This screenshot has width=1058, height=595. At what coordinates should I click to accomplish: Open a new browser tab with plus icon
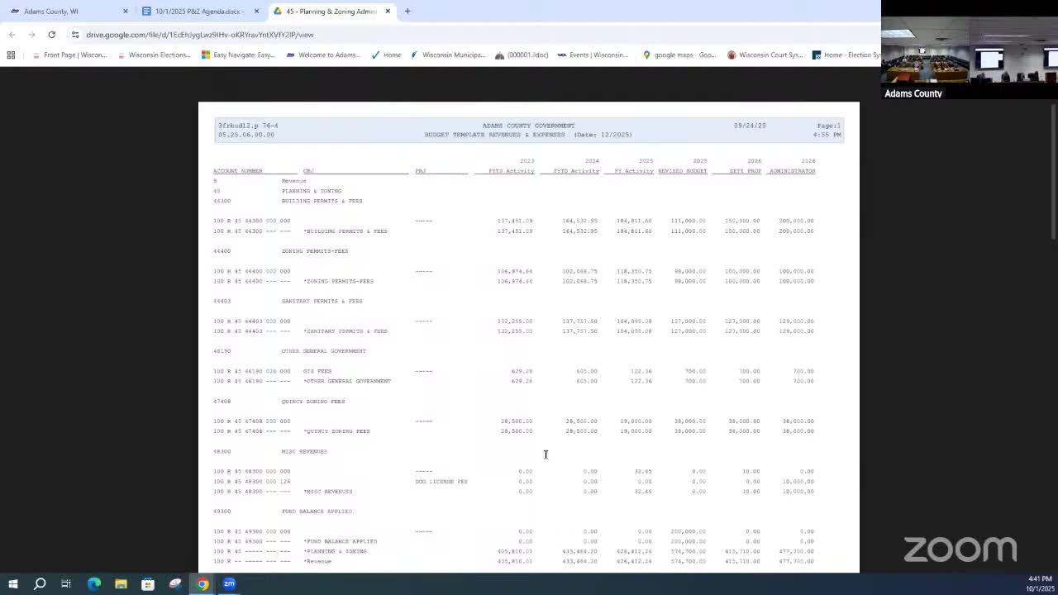pyautogui.click(x=406, y=11)
